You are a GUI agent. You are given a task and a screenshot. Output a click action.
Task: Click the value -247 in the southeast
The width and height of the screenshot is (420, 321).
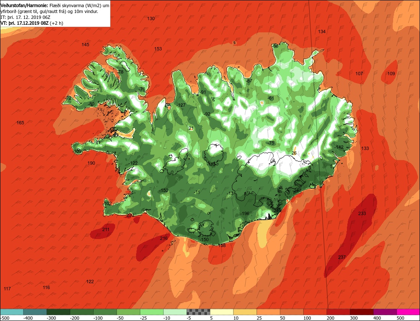[x=297, y=190]
